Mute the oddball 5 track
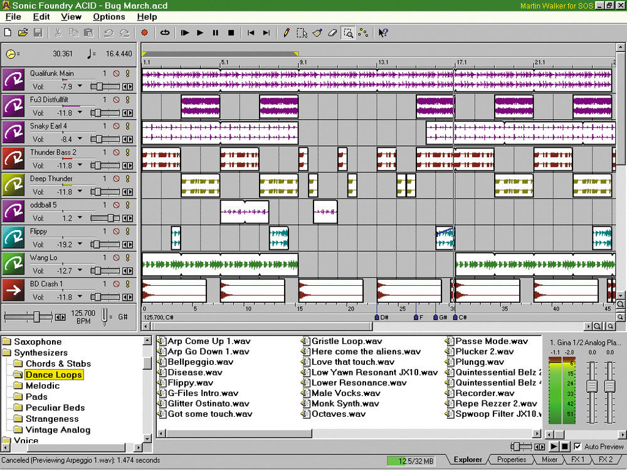627x470 pixels. click(117, 205)
